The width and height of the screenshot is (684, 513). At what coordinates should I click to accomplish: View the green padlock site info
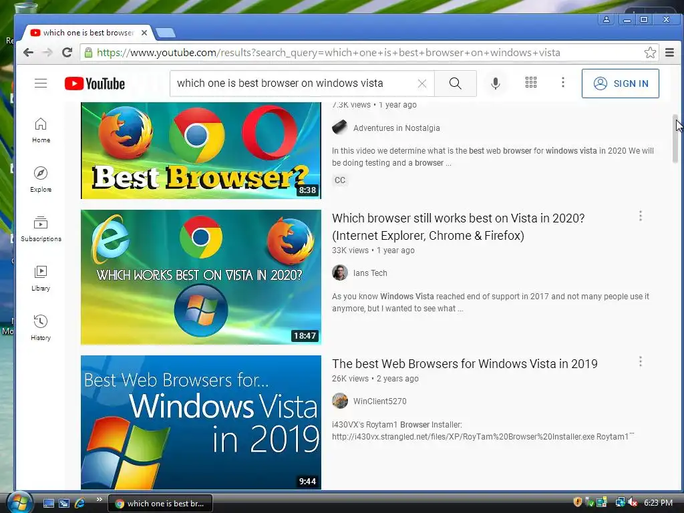pyautogui.click(x=88, y=52)
